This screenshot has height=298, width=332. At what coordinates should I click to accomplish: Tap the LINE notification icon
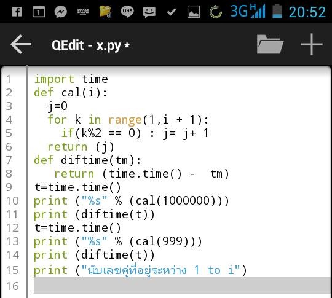point(127,11)
